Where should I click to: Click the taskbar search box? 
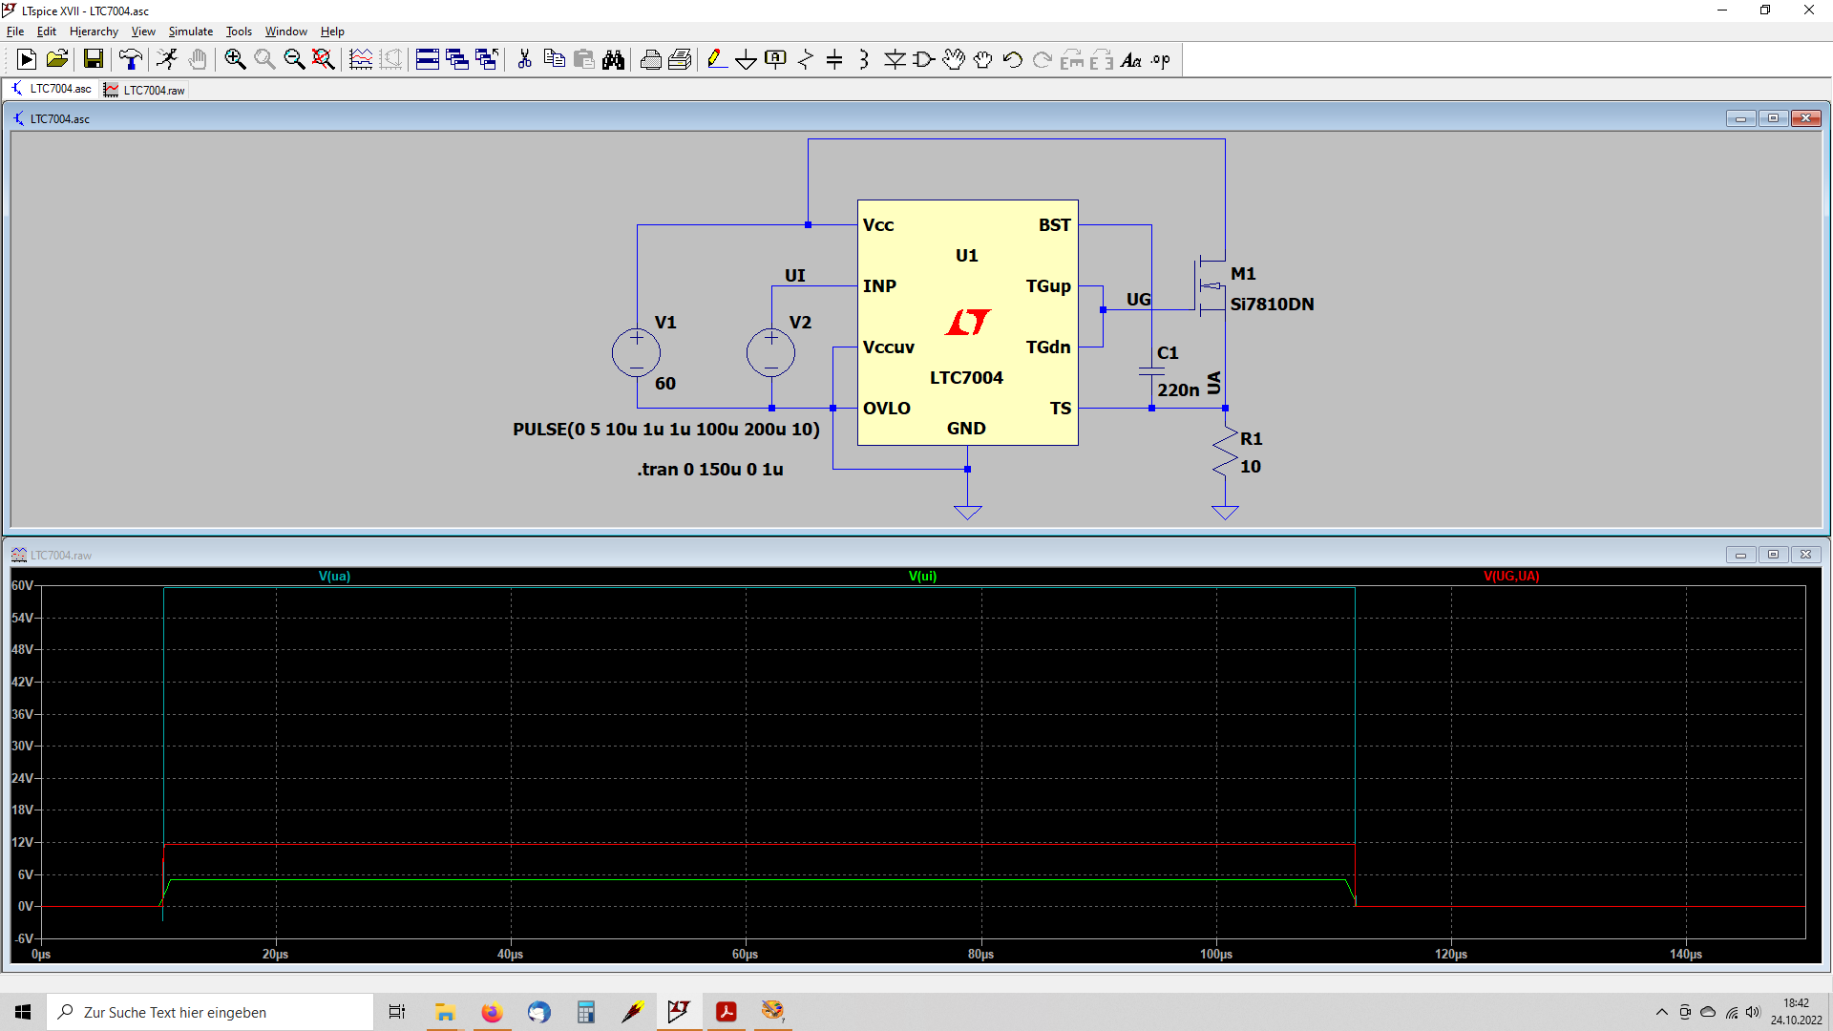[210, 1012]
